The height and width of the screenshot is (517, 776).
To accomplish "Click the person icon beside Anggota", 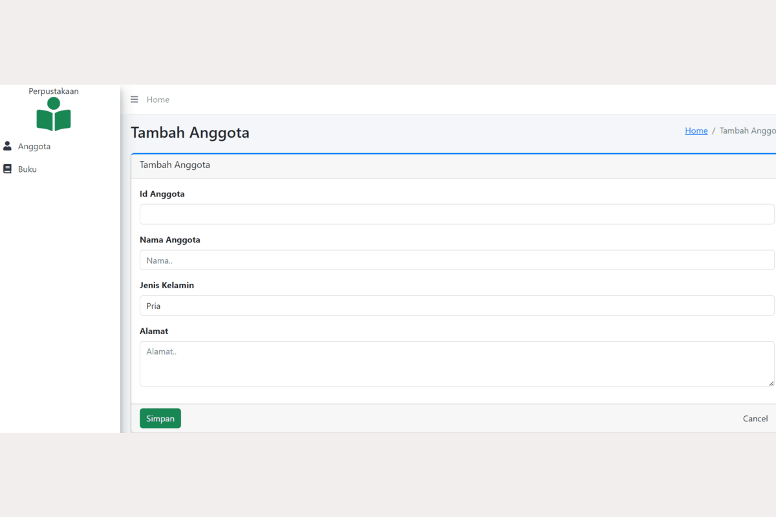I will pos(8,146).
